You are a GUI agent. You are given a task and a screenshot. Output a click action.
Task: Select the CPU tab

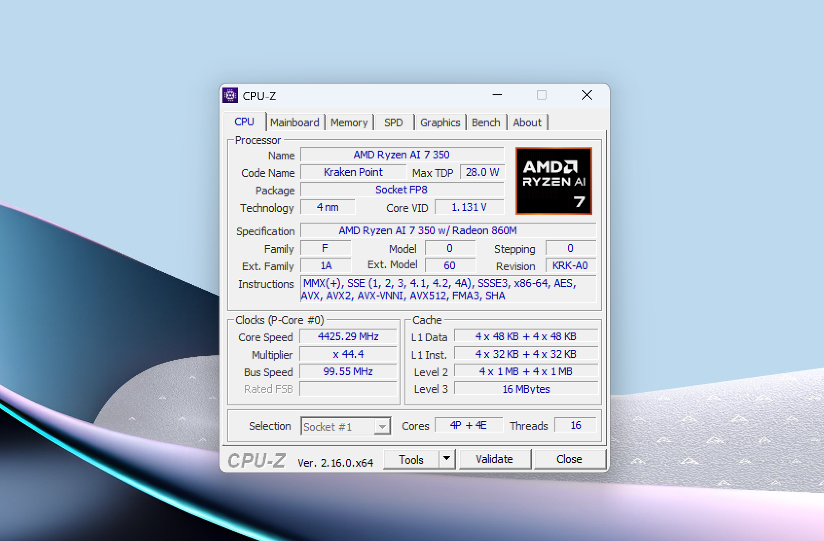[x=244, y=122]
